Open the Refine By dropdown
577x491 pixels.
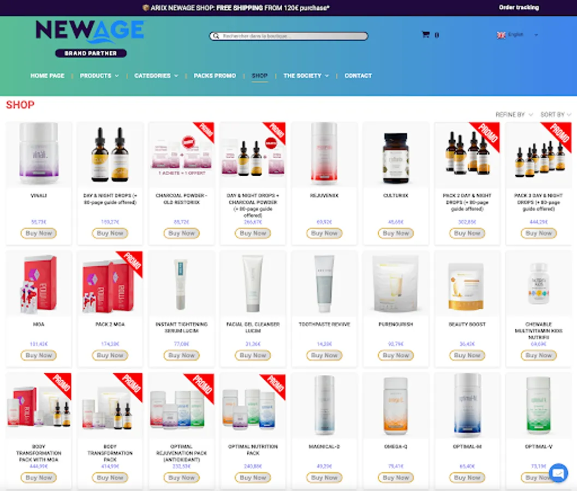(514, 115)
